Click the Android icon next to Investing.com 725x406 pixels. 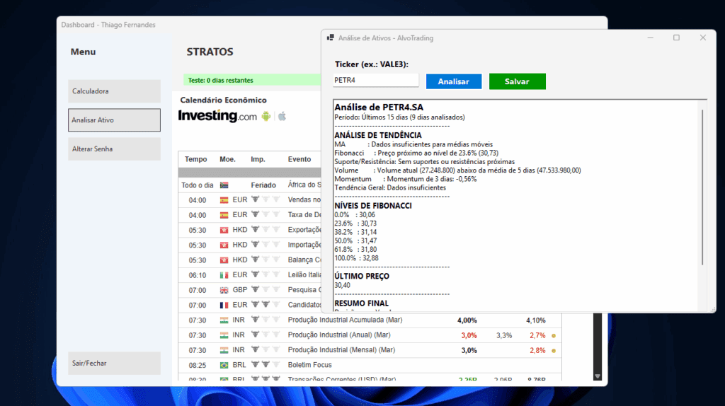[266, 117]
